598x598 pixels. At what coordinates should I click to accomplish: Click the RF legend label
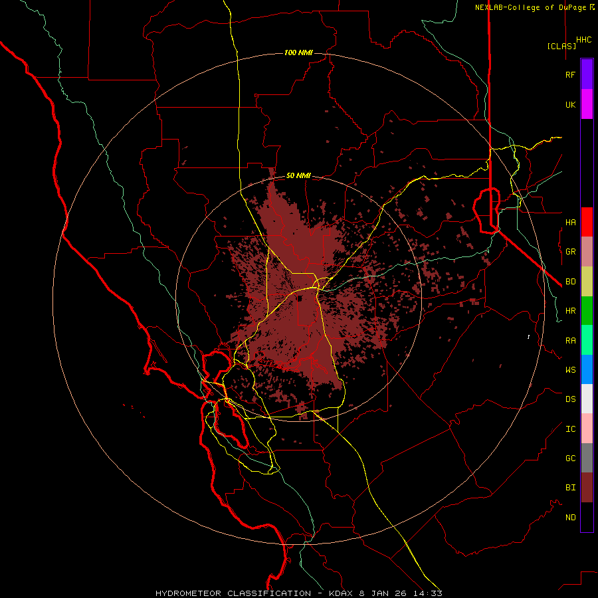click(570, 74)
